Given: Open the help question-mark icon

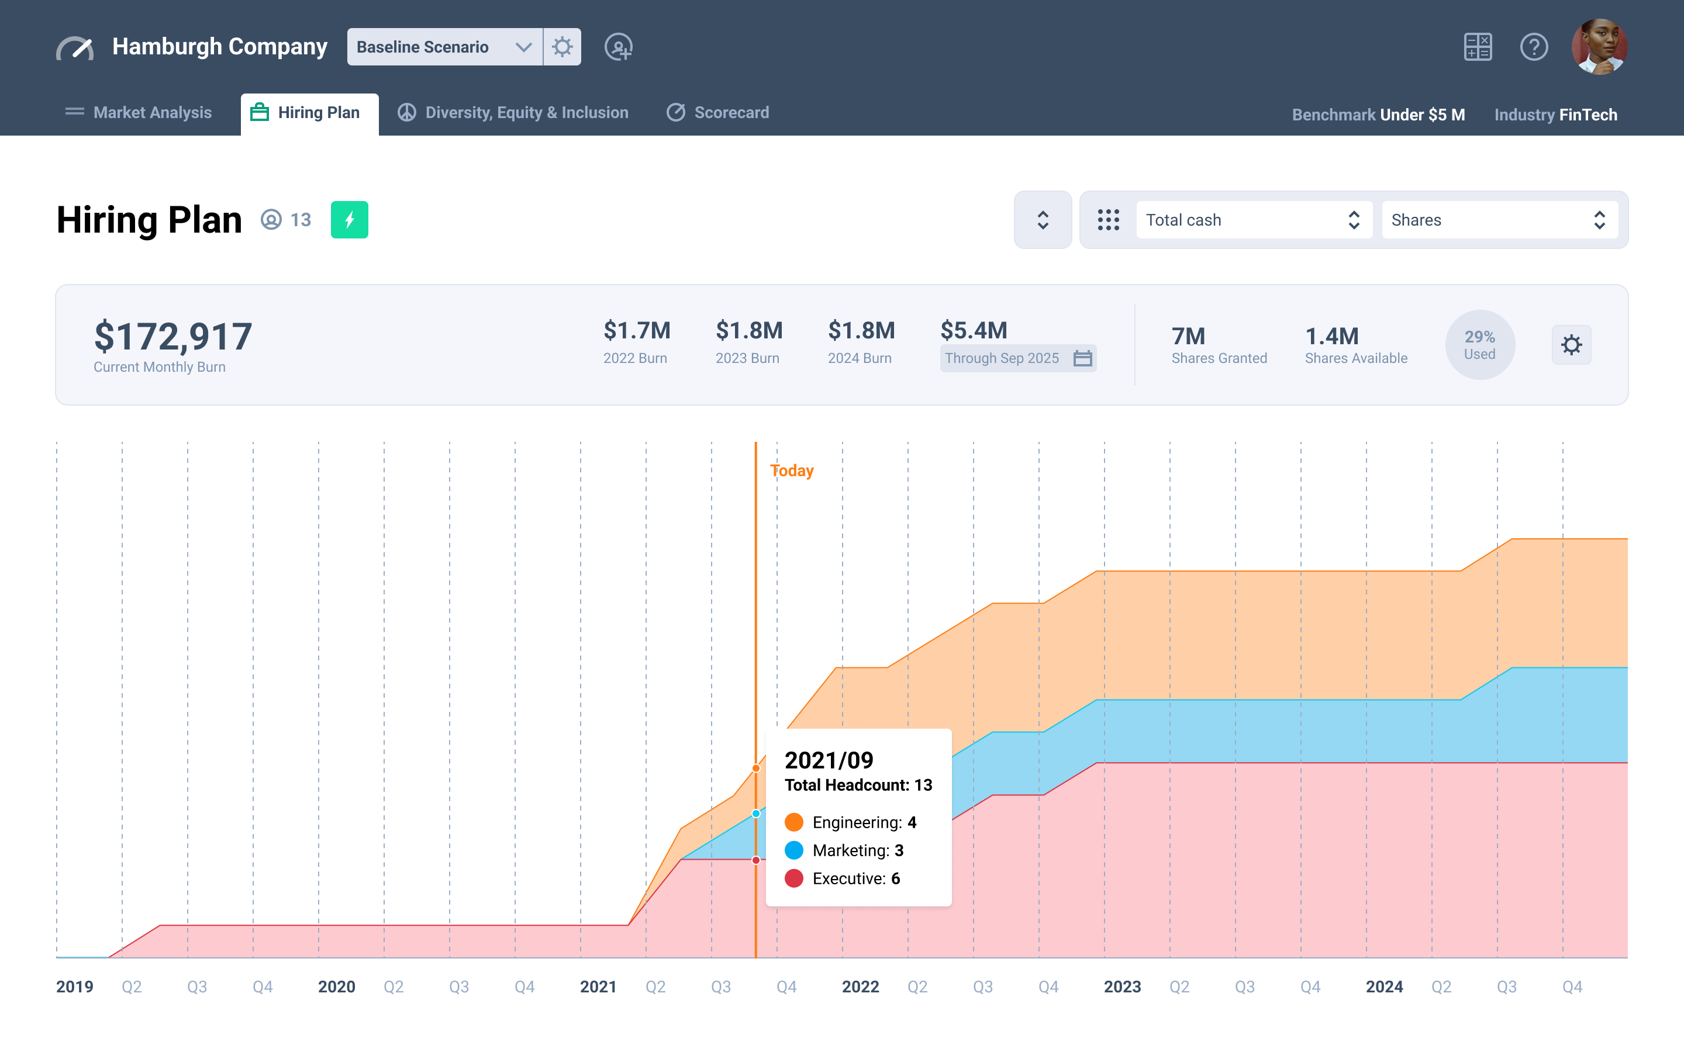Looking at the screenshot, I should [1534, 47].
